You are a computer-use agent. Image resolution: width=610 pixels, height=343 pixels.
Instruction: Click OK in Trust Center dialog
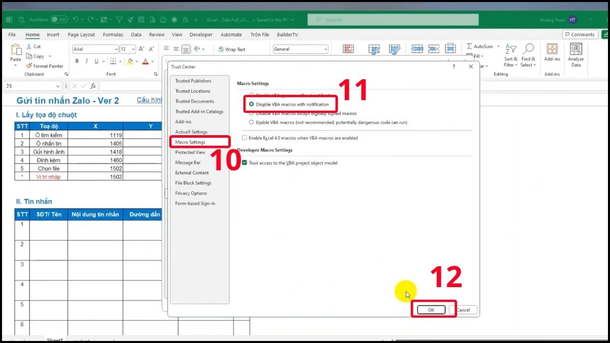[431, 309]
